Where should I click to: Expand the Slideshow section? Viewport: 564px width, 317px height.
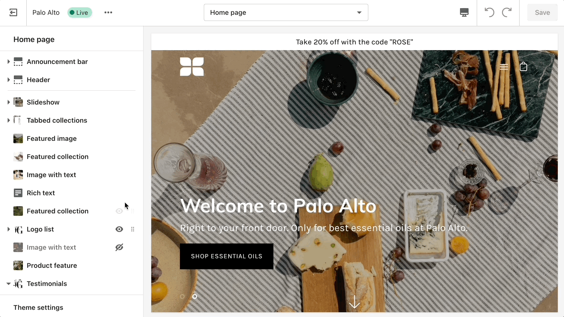[x=9, y=102]
